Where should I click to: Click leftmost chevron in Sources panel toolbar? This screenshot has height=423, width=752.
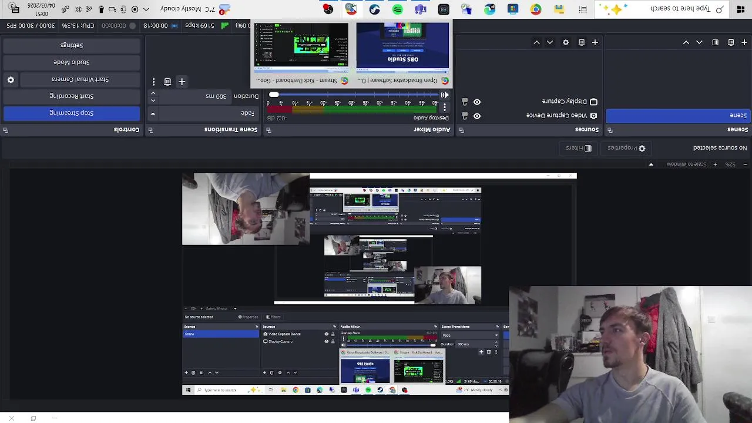[x=536, y=42]
